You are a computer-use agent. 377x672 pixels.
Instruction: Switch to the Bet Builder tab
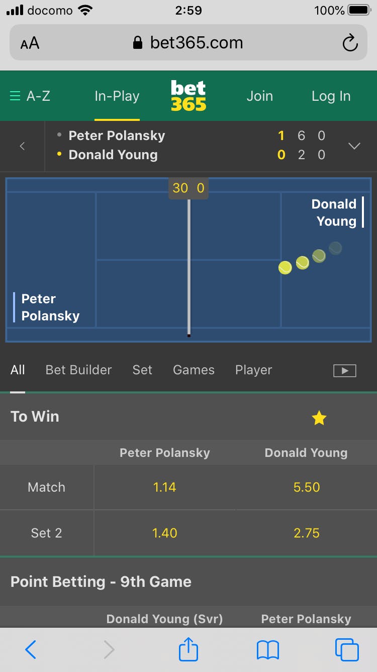tap(78, 370)
